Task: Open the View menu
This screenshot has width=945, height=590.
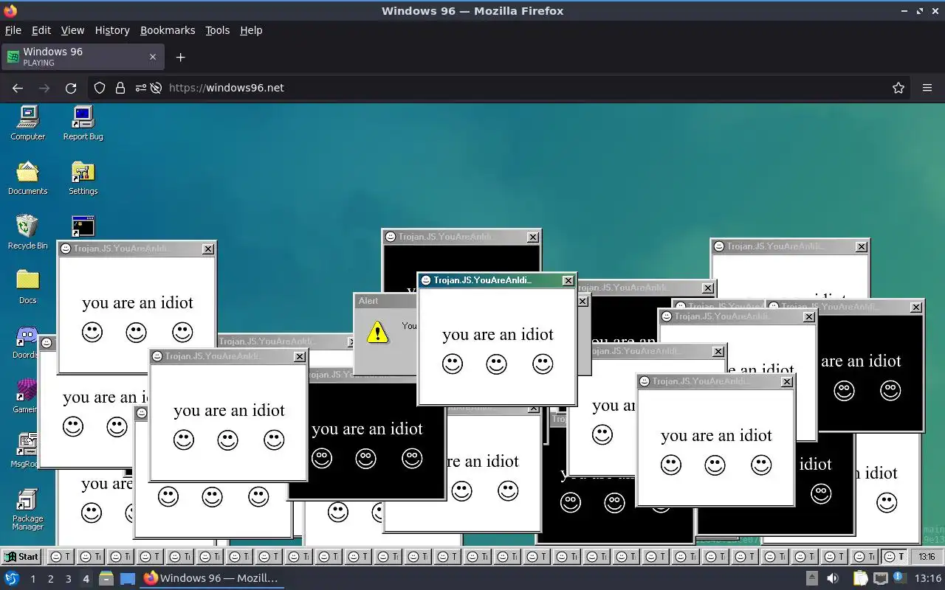Action: point(72,30)
